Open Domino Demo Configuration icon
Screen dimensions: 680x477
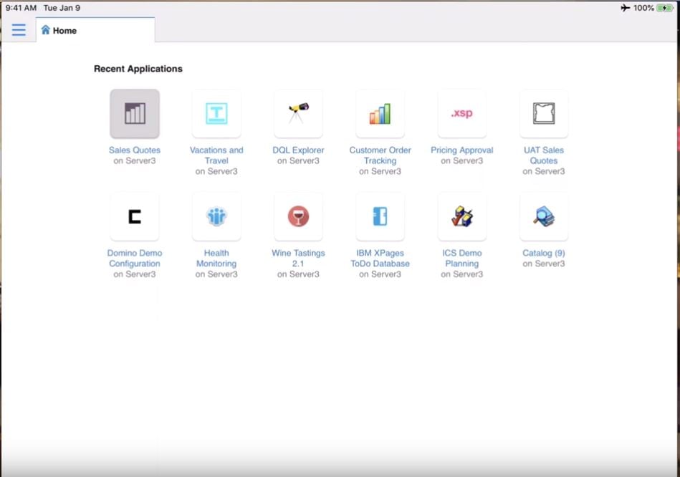pos(135,216)
